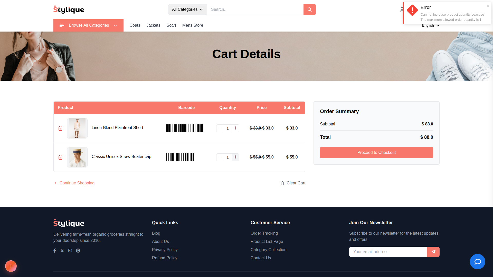
Task: Open the About Us link
Action: pos(160,242)
